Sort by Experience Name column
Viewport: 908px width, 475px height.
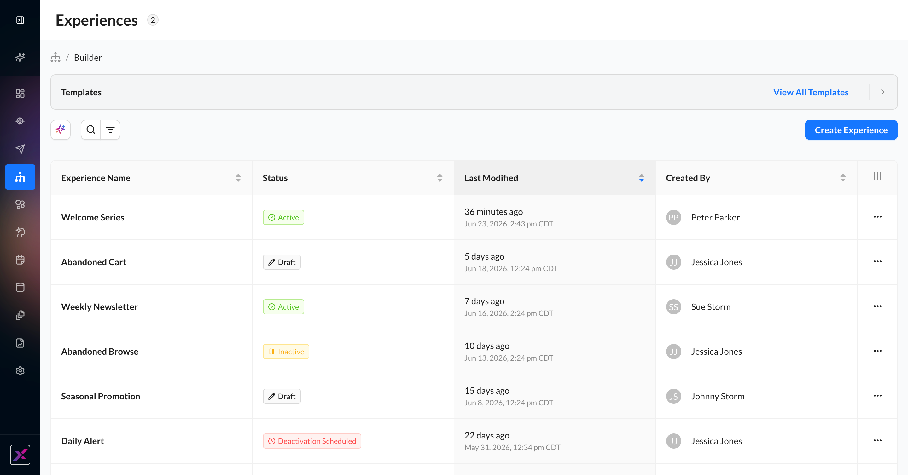click(238, 178)
